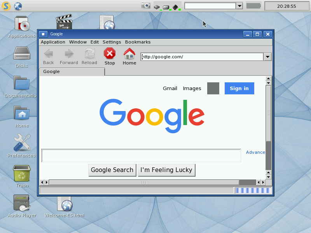Focus the Google search text box
Image resolution: width=311 pixels, height=233 pixels.
[141, 156]
